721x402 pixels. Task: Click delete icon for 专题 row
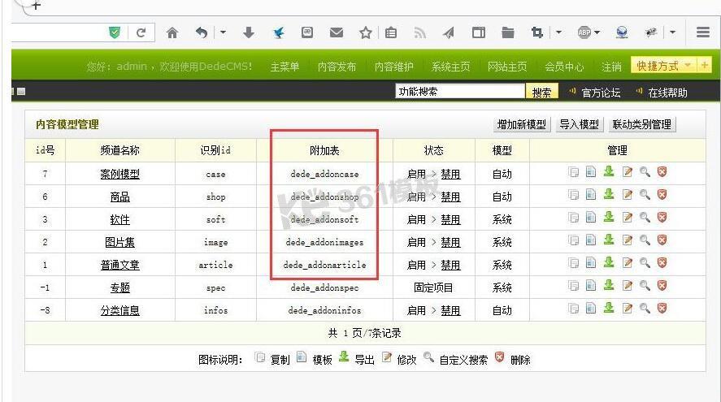(662, 285)
